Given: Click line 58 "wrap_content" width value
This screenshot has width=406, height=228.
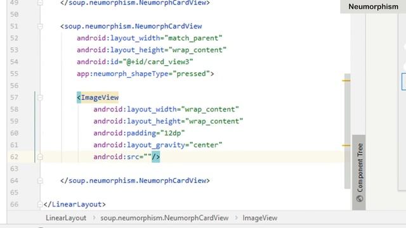Looking at the screenshot, I should [x=210, y=110].
